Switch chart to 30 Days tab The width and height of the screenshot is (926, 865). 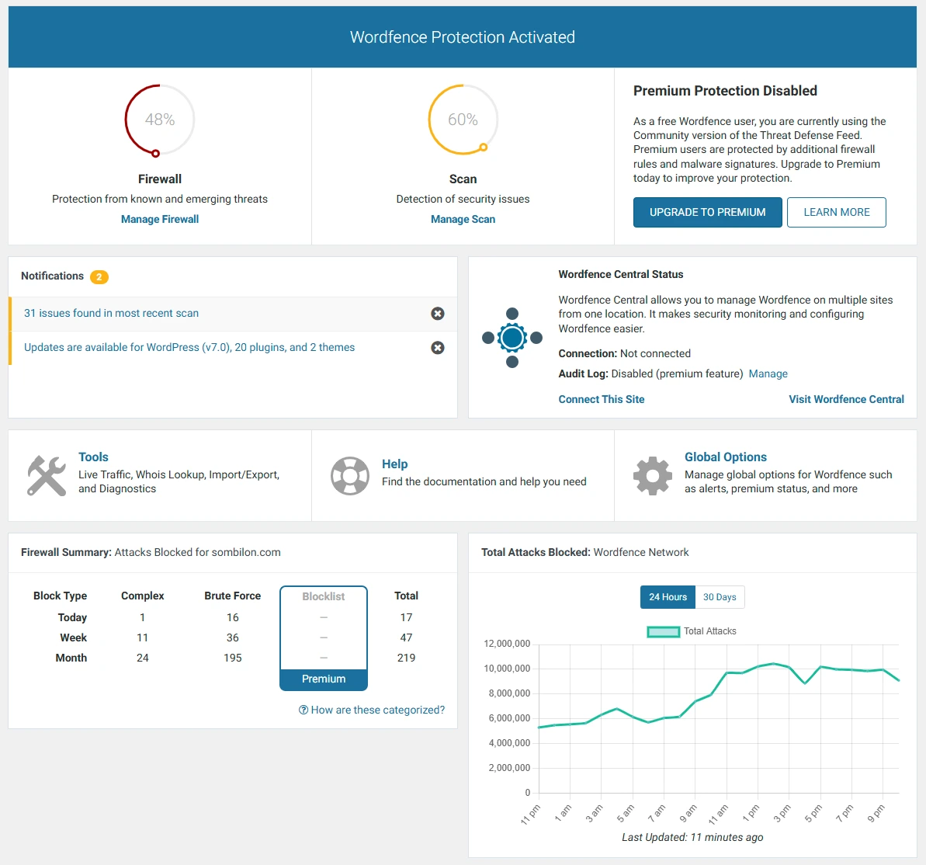click(720, 597)
